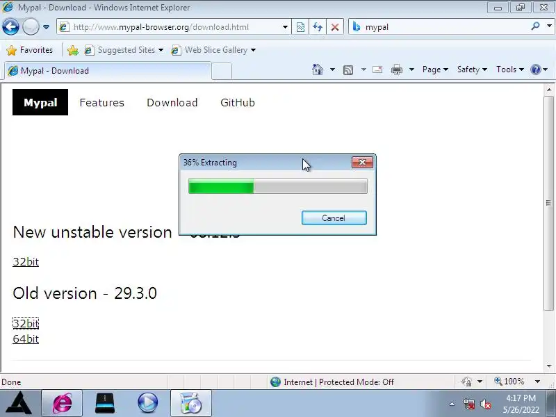This screenshot has height=417, width=556.
Task: Open the Download nav link
Action: pos(172,102)
